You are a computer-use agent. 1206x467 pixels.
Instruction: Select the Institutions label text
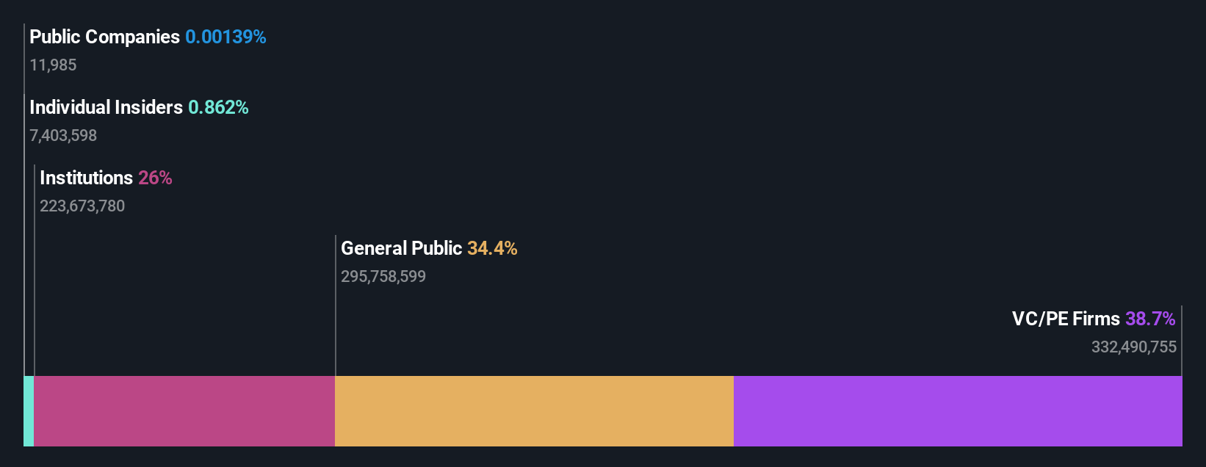(86, 178)
